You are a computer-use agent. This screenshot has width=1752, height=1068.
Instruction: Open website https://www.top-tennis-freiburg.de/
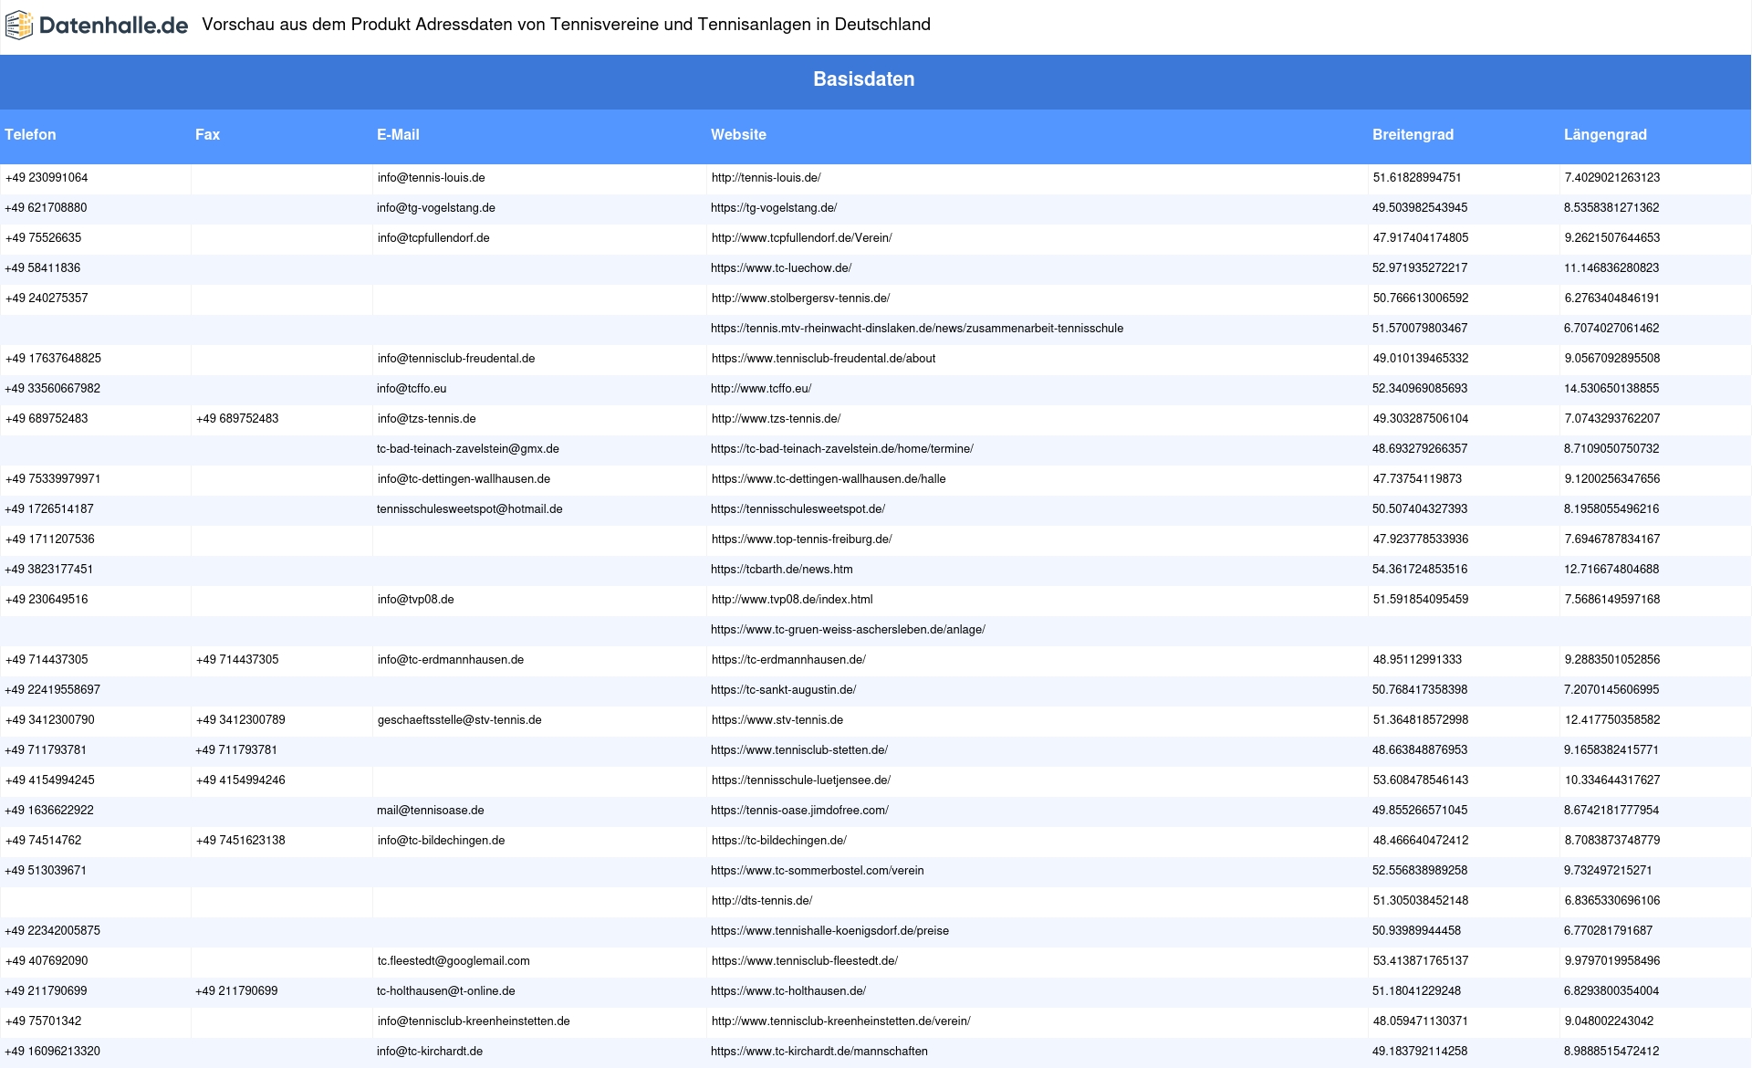801,539
